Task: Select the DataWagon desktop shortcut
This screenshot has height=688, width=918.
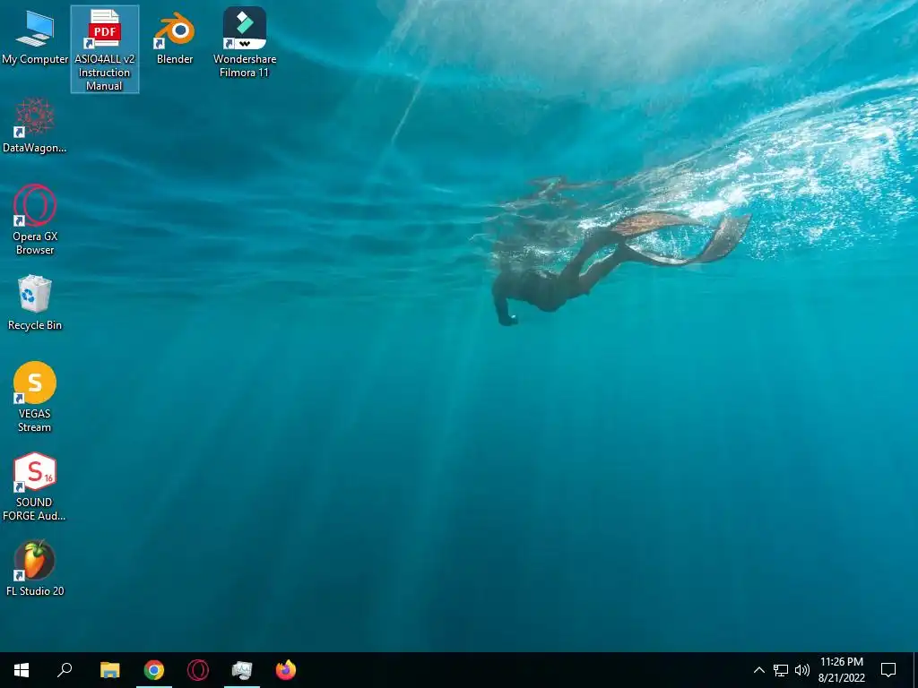Action: point(35,125)
